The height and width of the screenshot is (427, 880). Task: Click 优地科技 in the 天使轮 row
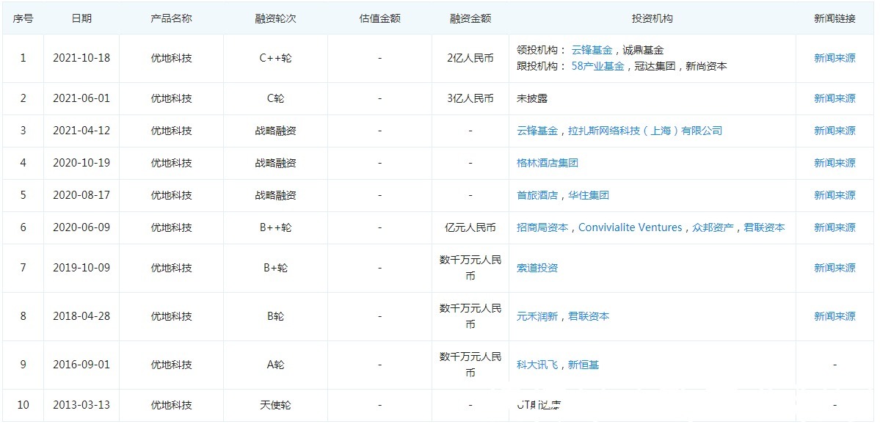[x=171, y=404]
